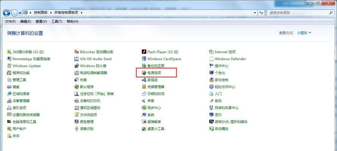Open the 疑难解答 link

tap(154, 122)
